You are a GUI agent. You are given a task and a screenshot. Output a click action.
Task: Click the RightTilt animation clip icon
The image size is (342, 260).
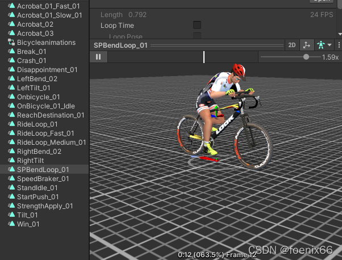click(x=11, y=160)
